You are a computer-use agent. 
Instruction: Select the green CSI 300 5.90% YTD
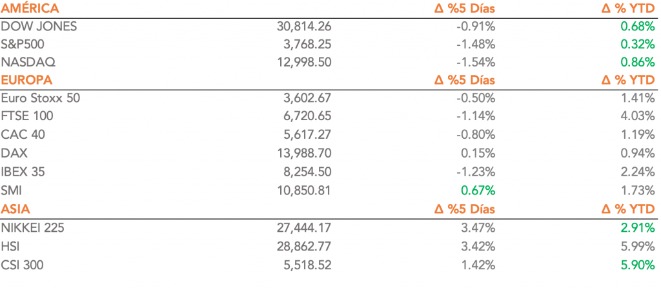click(638, 265)
